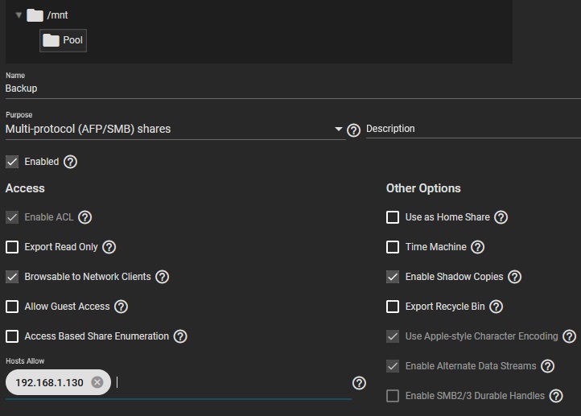Enable Export Read Only checkbox

[x=12, y=247]
